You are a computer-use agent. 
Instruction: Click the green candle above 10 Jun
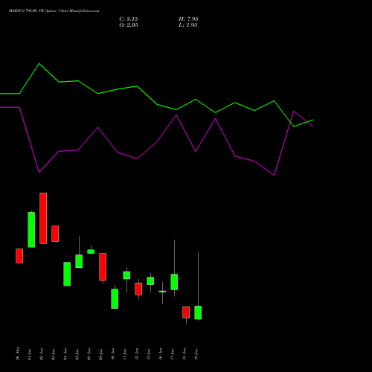click(115, 298)
